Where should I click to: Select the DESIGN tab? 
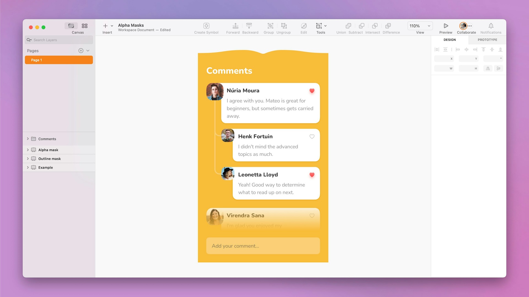449,40
